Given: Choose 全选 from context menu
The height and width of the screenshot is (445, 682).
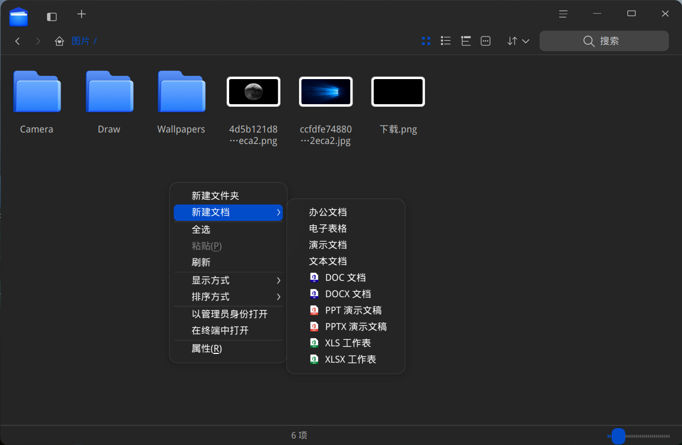Looking at the screenshot, I should tap(228, 230).
